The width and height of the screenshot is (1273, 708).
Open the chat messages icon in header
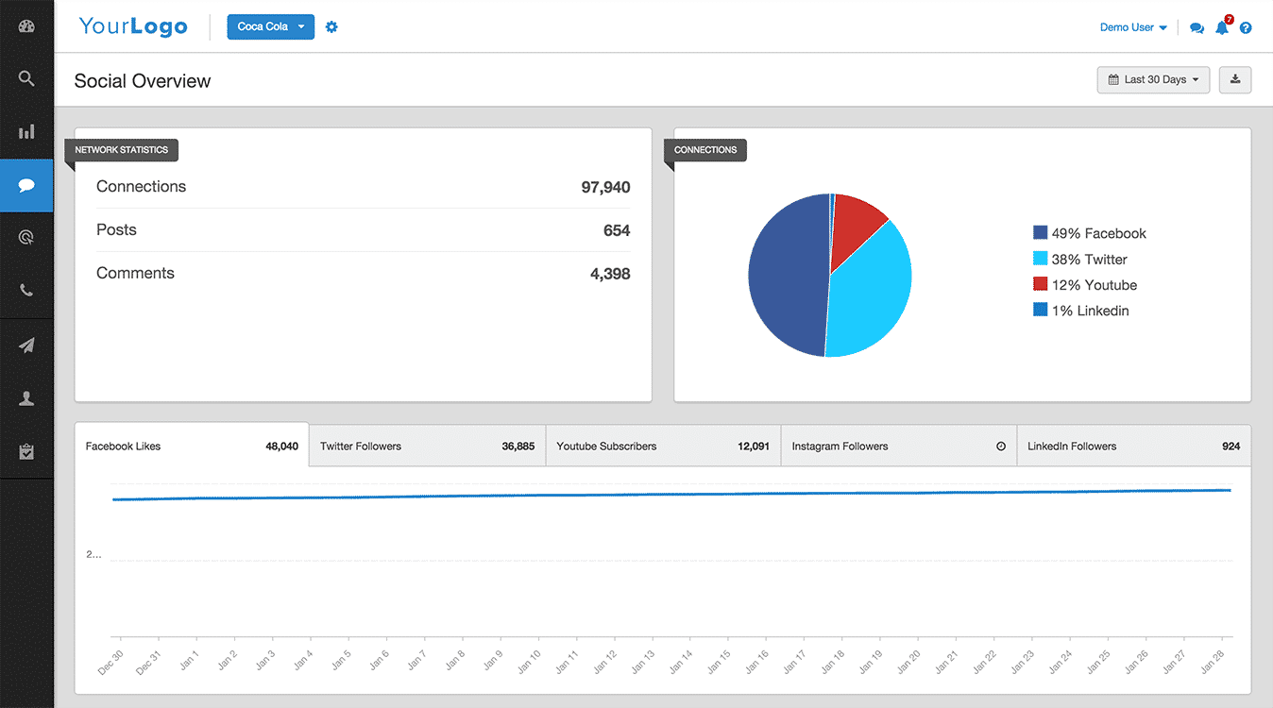pos(1197,28)
